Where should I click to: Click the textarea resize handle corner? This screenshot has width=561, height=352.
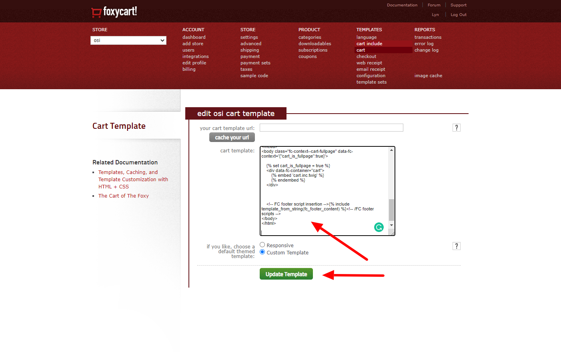pyautogui.click(x=392, y=233)
